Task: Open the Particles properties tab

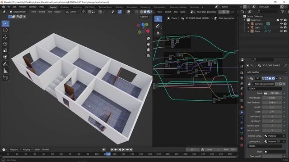Action: 242,117
